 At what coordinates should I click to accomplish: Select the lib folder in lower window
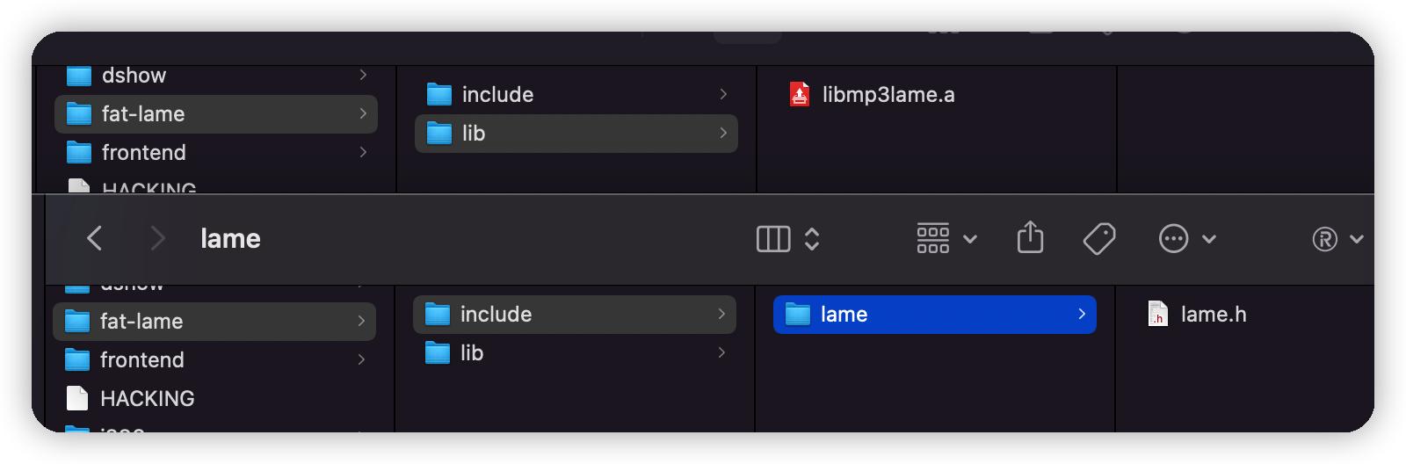tap(472, 353)
